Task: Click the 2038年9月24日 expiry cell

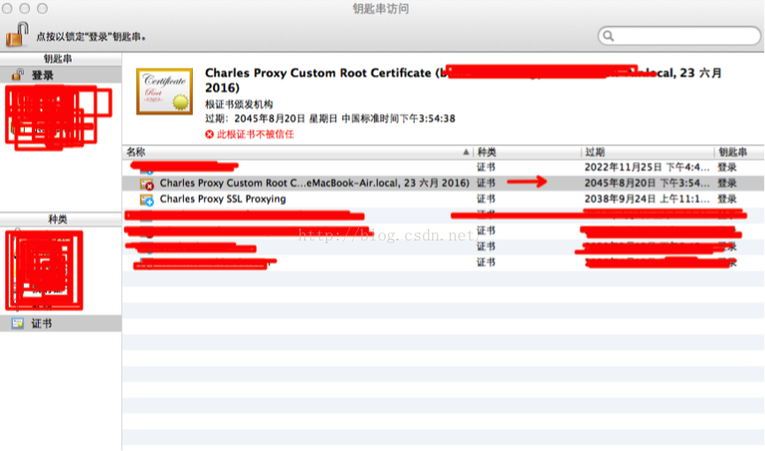Action: click(646, 199)
